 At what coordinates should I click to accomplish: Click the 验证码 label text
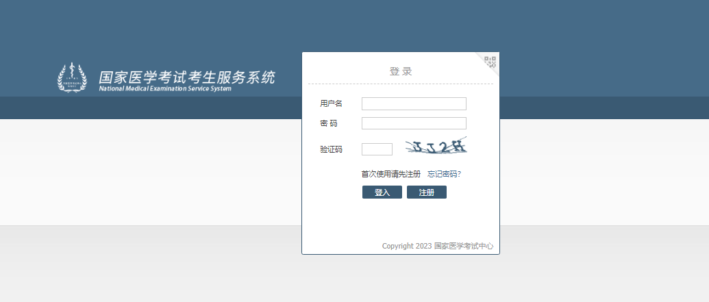331,149
